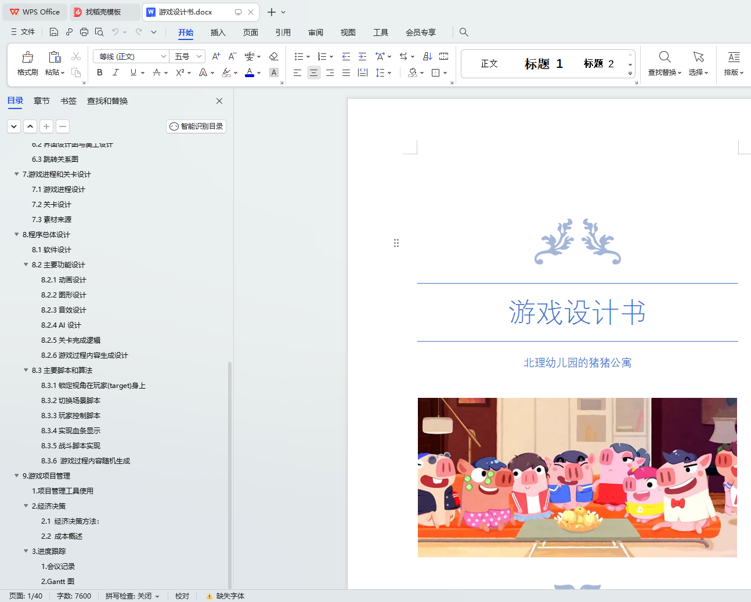The width and height of the screenshot is (751, 602).
Task: Open the Page (页面) ribbon tab
Action: 250,32
